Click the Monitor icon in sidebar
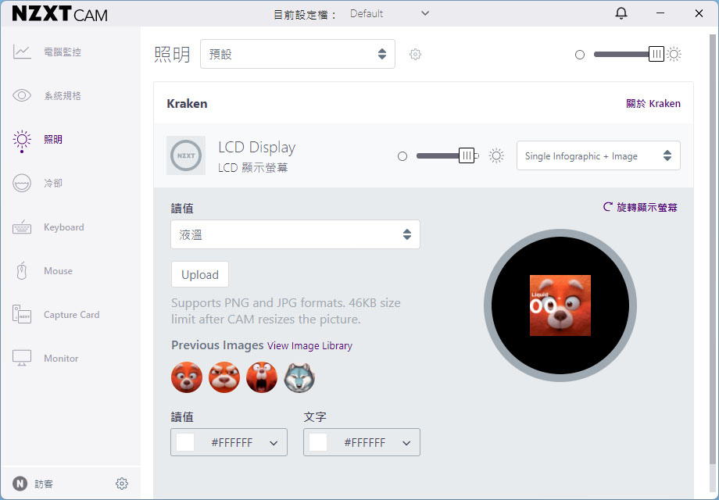 tap(22, 358)
